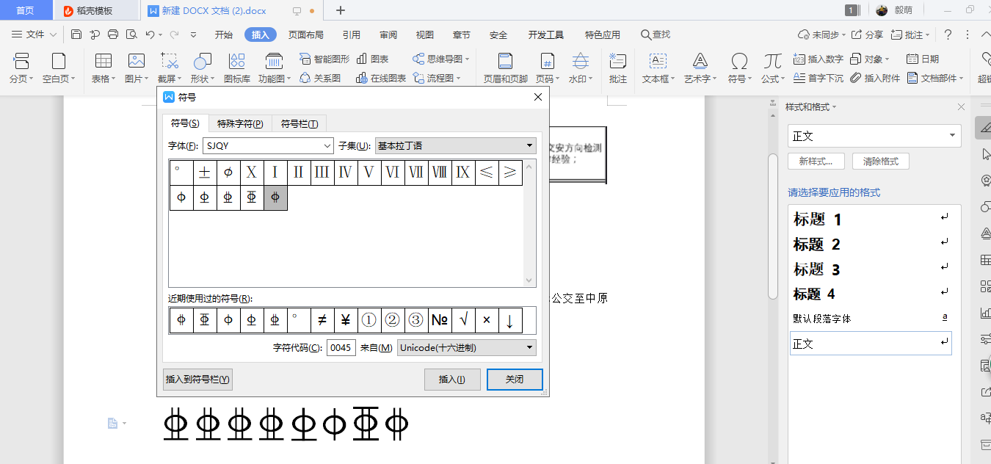Switch to Special Characters (特殊字符) tab
The height and width of the screenshot is (464, 991).
coord(240,123)
